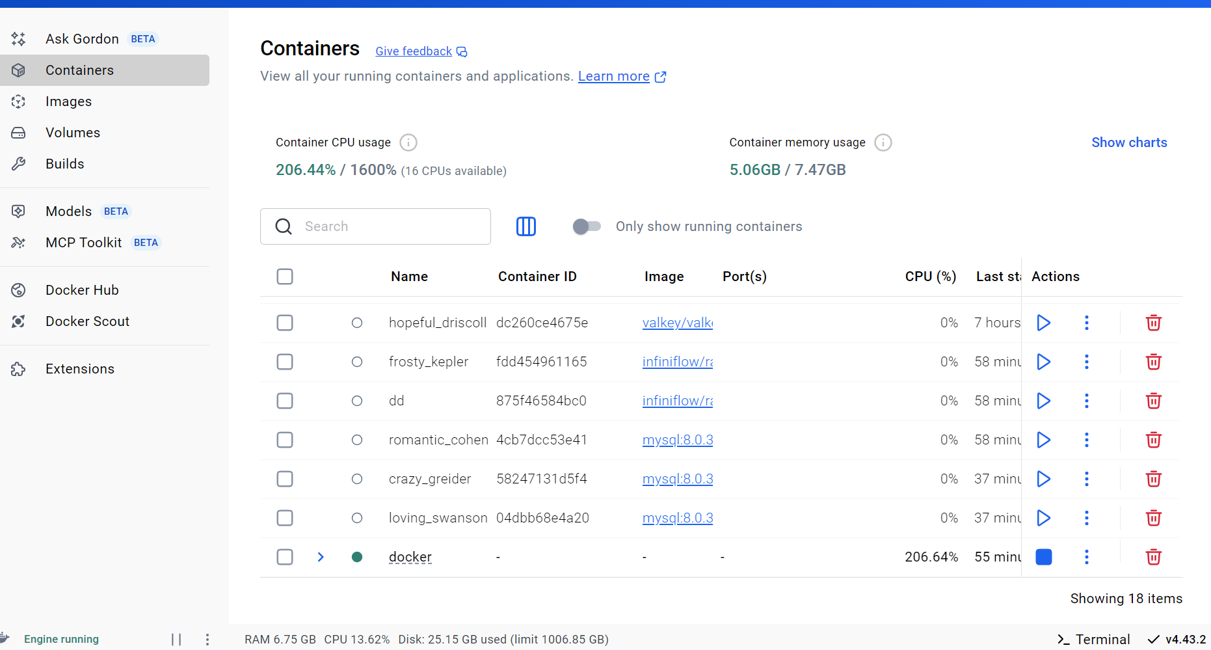Select the dd row checkbox

(x=285, y=401)
